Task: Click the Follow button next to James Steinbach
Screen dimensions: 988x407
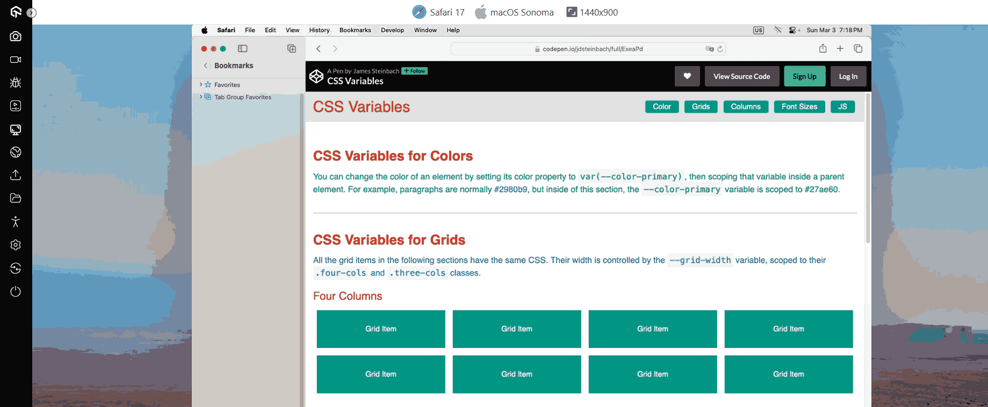Action: point(415,71)
